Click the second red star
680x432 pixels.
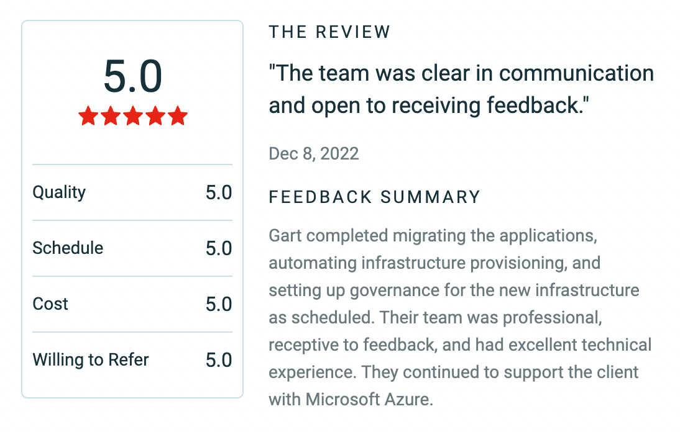click(111, 116)
